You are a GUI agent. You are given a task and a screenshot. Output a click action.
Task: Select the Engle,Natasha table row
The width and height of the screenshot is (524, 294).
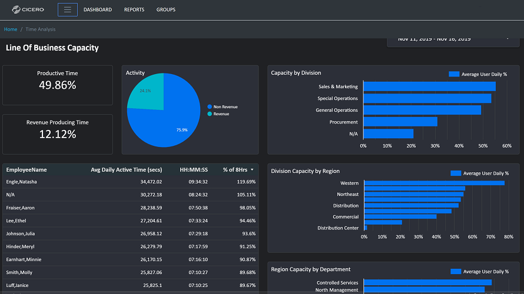131,182
